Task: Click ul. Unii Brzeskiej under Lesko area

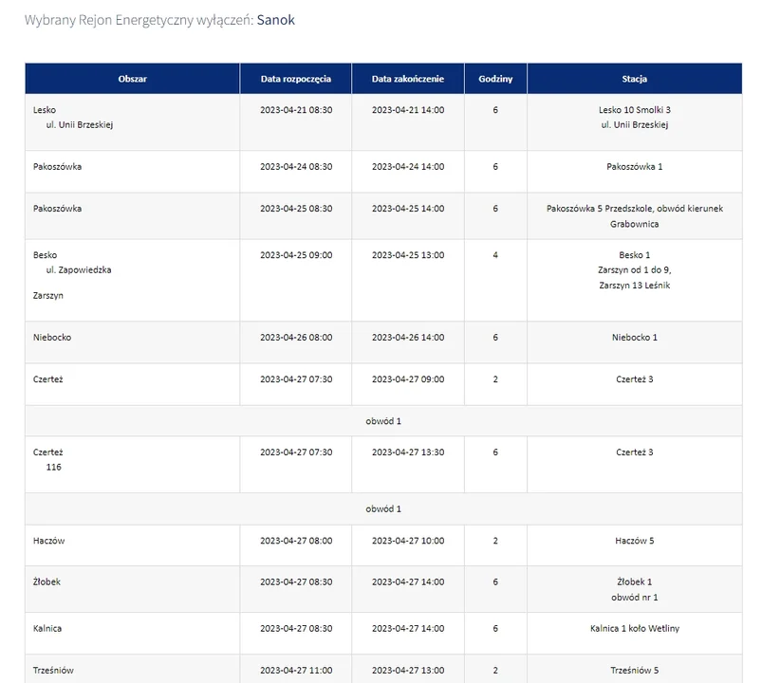Action: [x=79, y=125]
